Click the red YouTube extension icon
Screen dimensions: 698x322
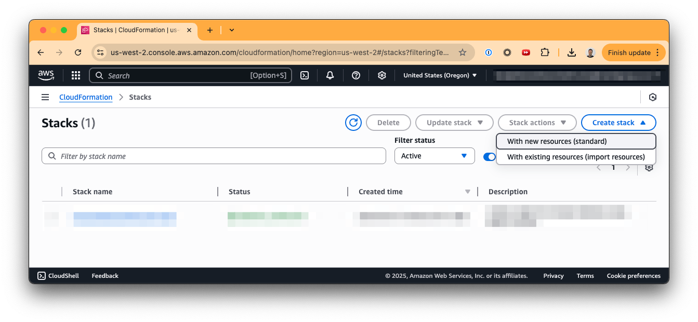[x=526, y=52]
